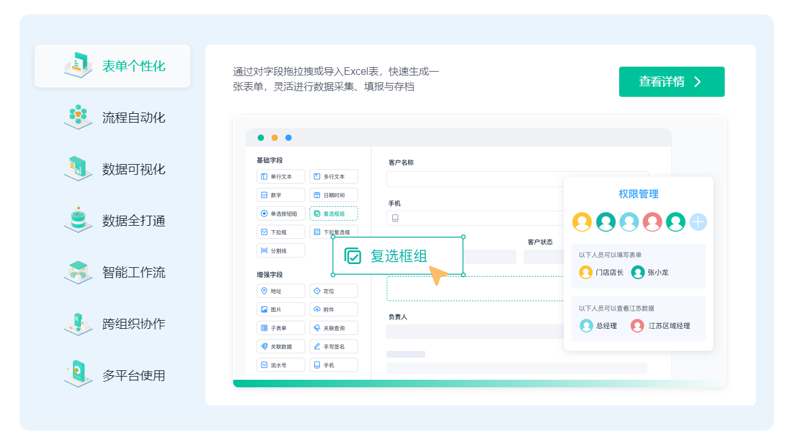
Task: Click the 跨组织协作 building icon
Action: [x=78, y=323]
